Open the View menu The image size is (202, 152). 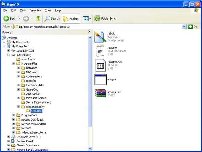coord(23,10)
